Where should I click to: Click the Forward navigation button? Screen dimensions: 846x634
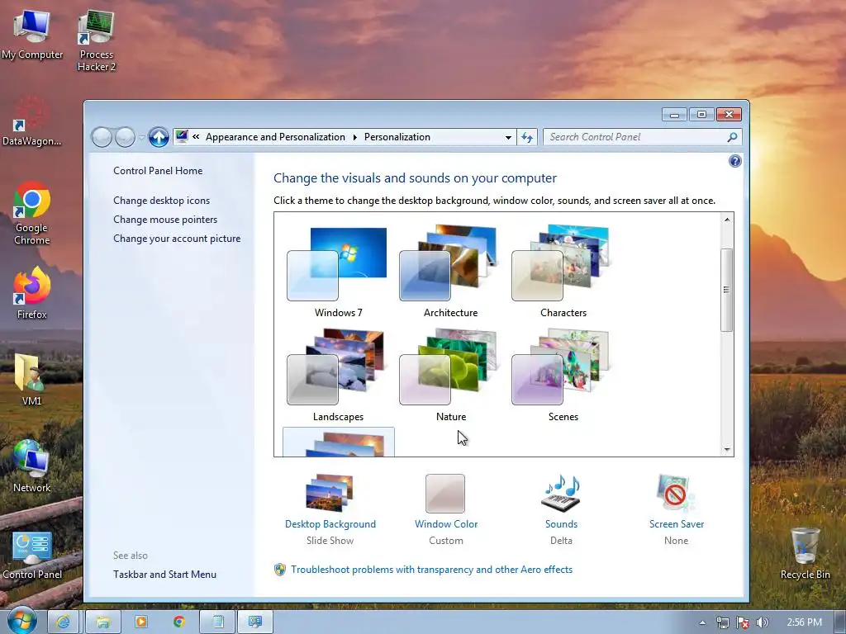(126, 137)
